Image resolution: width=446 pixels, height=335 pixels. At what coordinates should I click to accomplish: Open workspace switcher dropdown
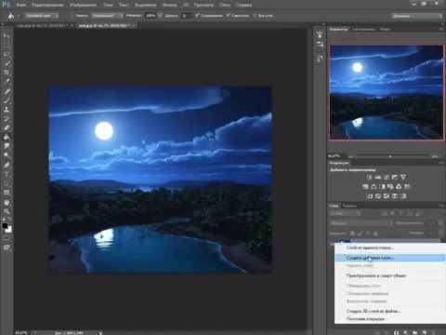pyautogui.click(x=417, y=16)
